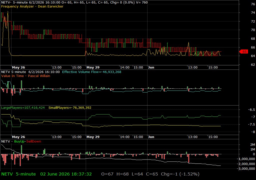Click status bar 'Chg=-1 (-1.52%)' value
The width and height of the screenshot is (256, 180).
click(x=180, y=174)
